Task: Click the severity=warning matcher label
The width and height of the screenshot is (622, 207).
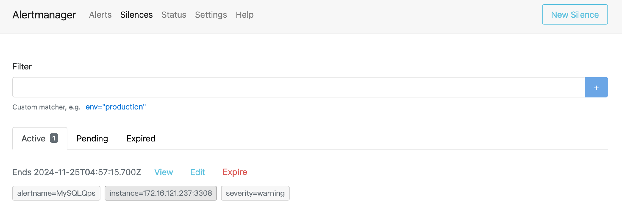Action: pyautogui.click(x=255, y=193)
